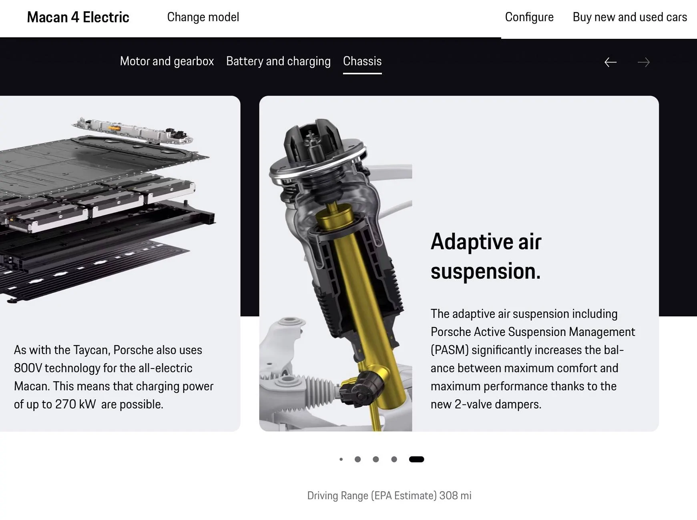Click the Driving Range EPA Estimate text
697x520 pixels.
[x=389, y=496]
